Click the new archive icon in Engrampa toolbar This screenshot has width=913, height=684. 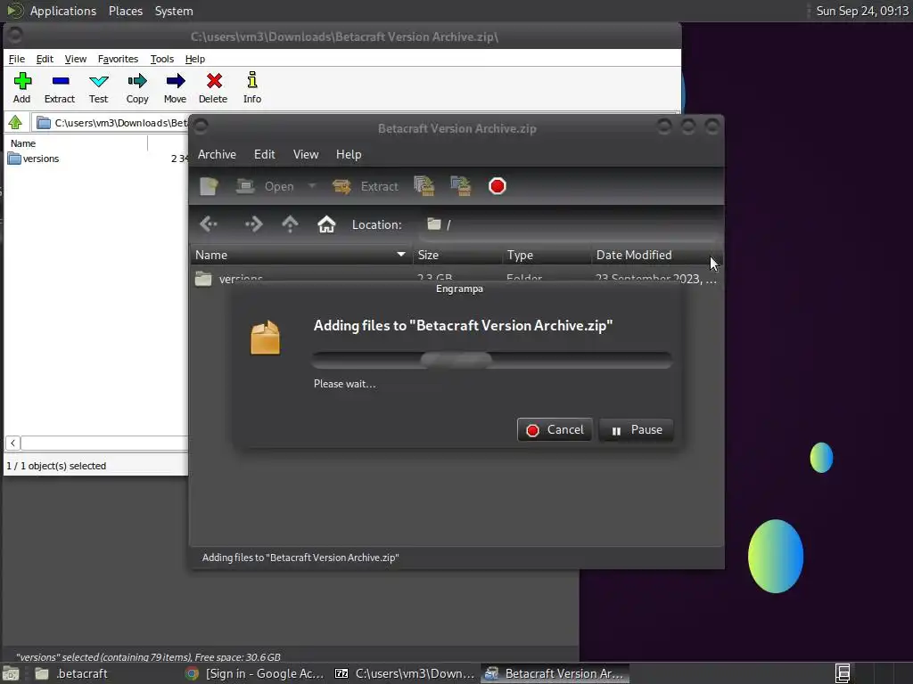pos(209,186)
